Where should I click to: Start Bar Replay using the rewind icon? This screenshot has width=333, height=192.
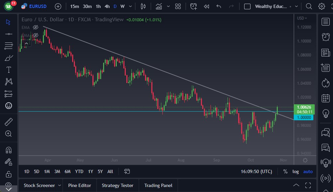click(207, 6)
